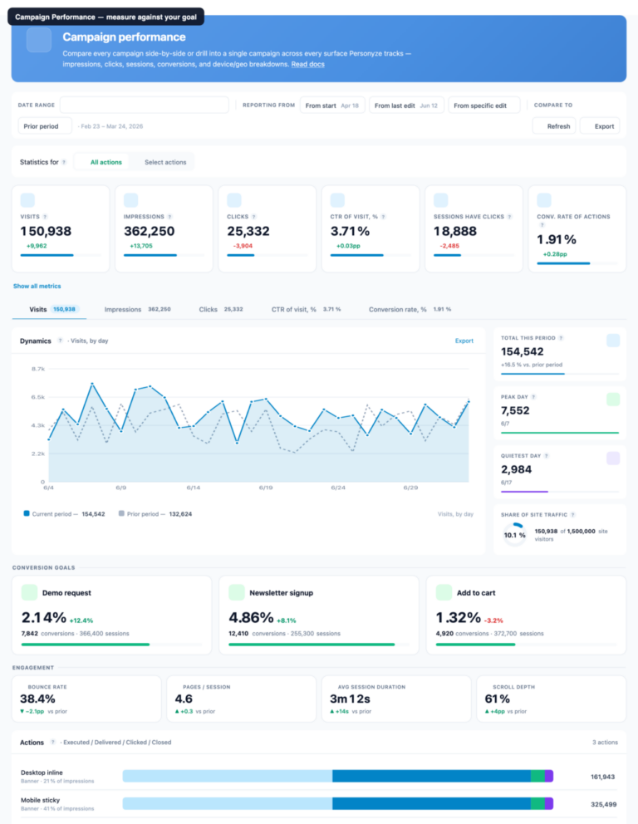Click the PEAK DAY green progress bar

[x=560, y=433]
